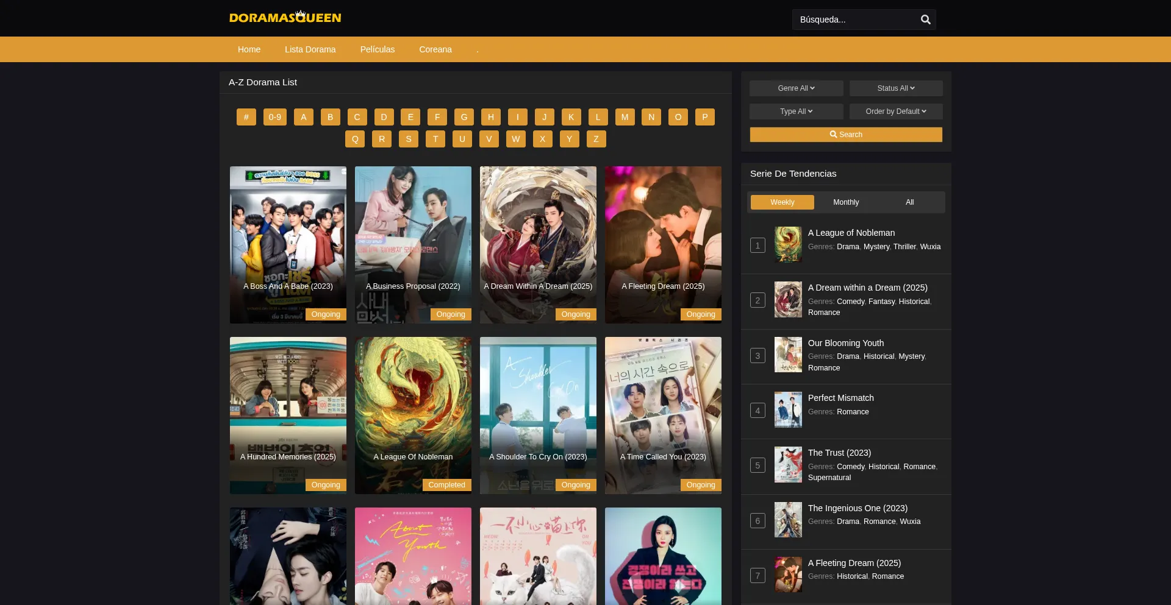Select Supernatural genre under The Trust
This screenshot has width=1171, height=605.
click(x=829, y=478)
